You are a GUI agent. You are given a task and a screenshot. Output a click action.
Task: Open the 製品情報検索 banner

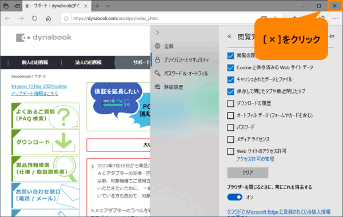pyautogui.click(x=46, y=169)
